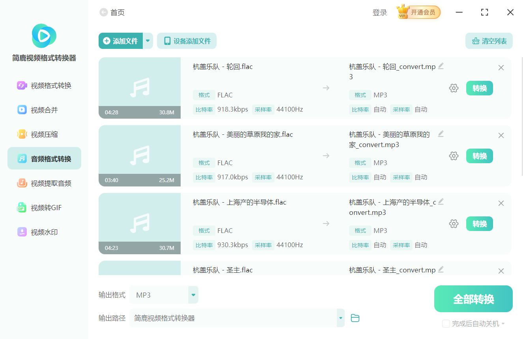Edit output name 上海产的半导体_convert.mp3 pencil icon
Viewport: 523px width, 339px height.
coord(441,201)
